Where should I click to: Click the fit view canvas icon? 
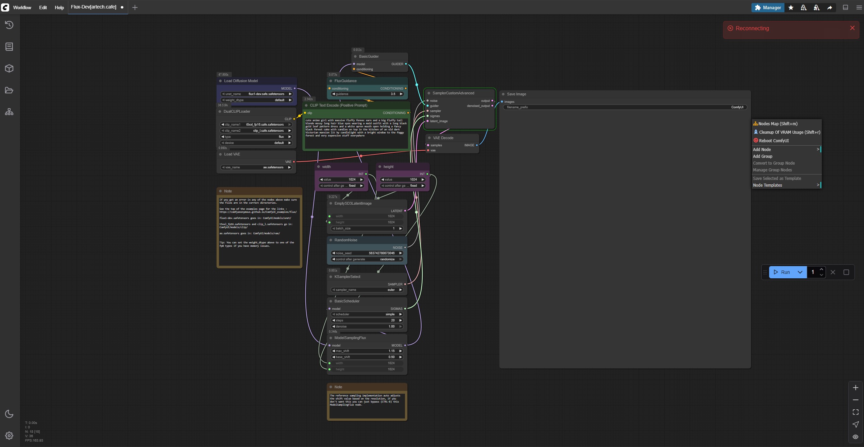click(x=855, y=412)
